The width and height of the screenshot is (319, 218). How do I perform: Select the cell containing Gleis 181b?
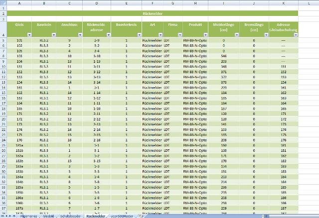click(19, 149)
